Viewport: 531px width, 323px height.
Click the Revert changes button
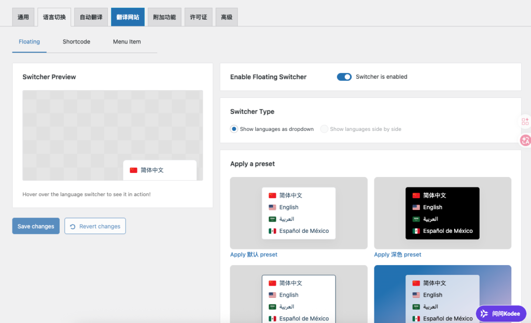tap(95, 226)
